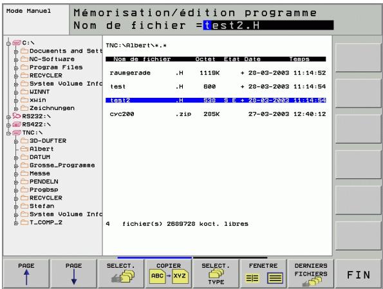Open the SELECT. TYPE softkey
Viewport: 383px width, 289px height.
216,274
